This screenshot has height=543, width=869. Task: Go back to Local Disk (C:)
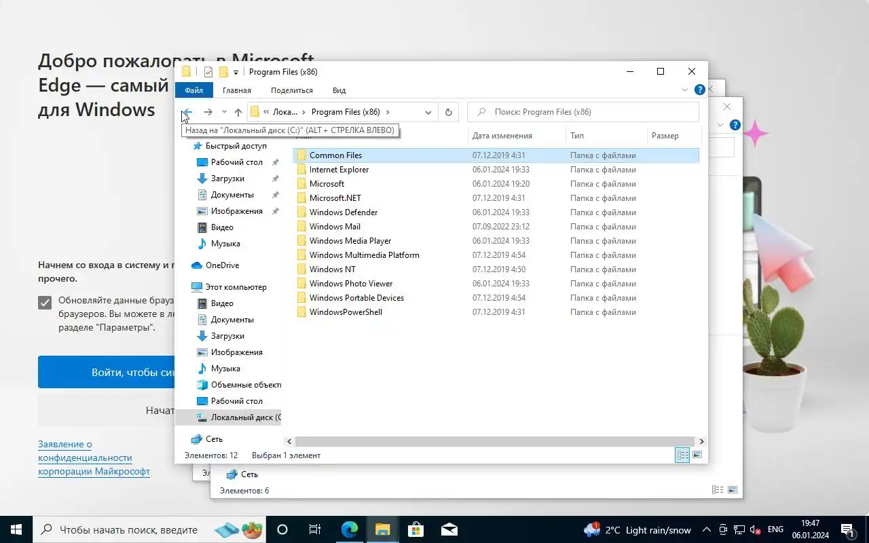tap(188, 112)
